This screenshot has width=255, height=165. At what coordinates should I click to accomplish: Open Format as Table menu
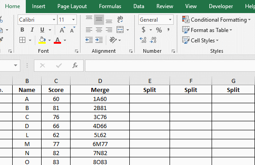[207, 30]
